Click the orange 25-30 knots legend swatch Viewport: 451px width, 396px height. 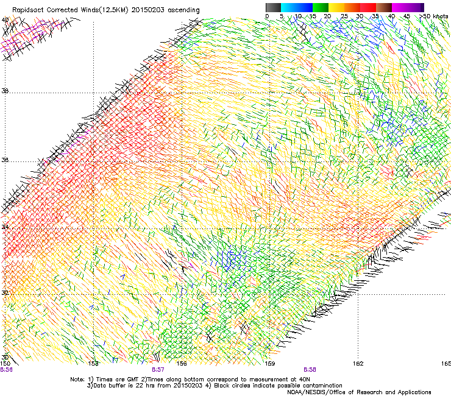tap(352, 7)
